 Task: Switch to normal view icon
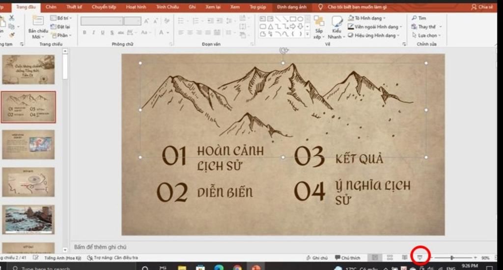click(x=375, y=258)
